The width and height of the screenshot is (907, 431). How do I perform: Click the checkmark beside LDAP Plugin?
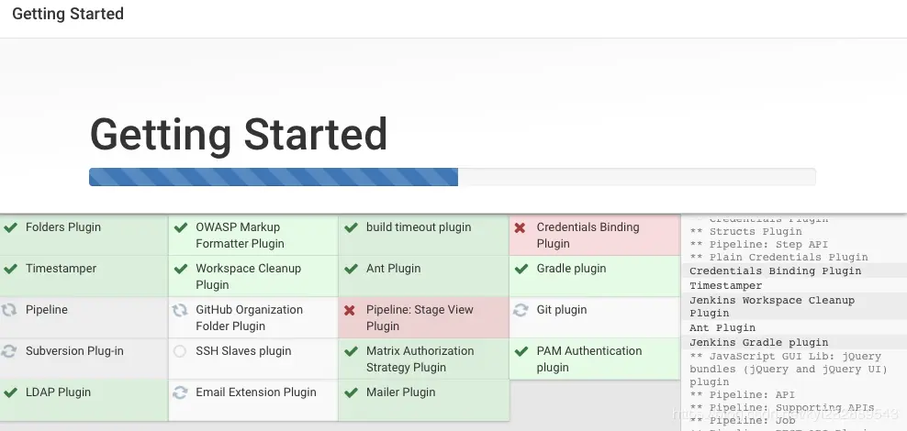point(10,392)
